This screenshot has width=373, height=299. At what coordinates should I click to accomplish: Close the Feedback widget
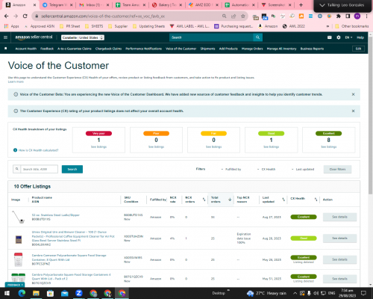tap(22, 285)
